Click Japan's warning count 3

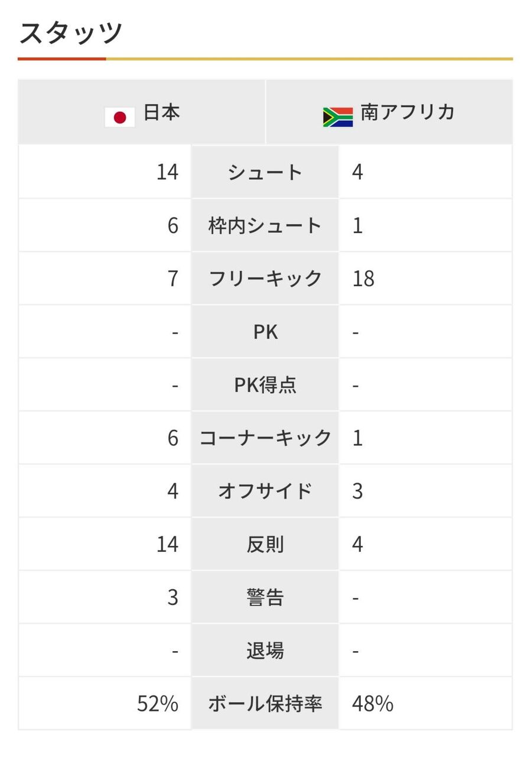pos(172,598)
